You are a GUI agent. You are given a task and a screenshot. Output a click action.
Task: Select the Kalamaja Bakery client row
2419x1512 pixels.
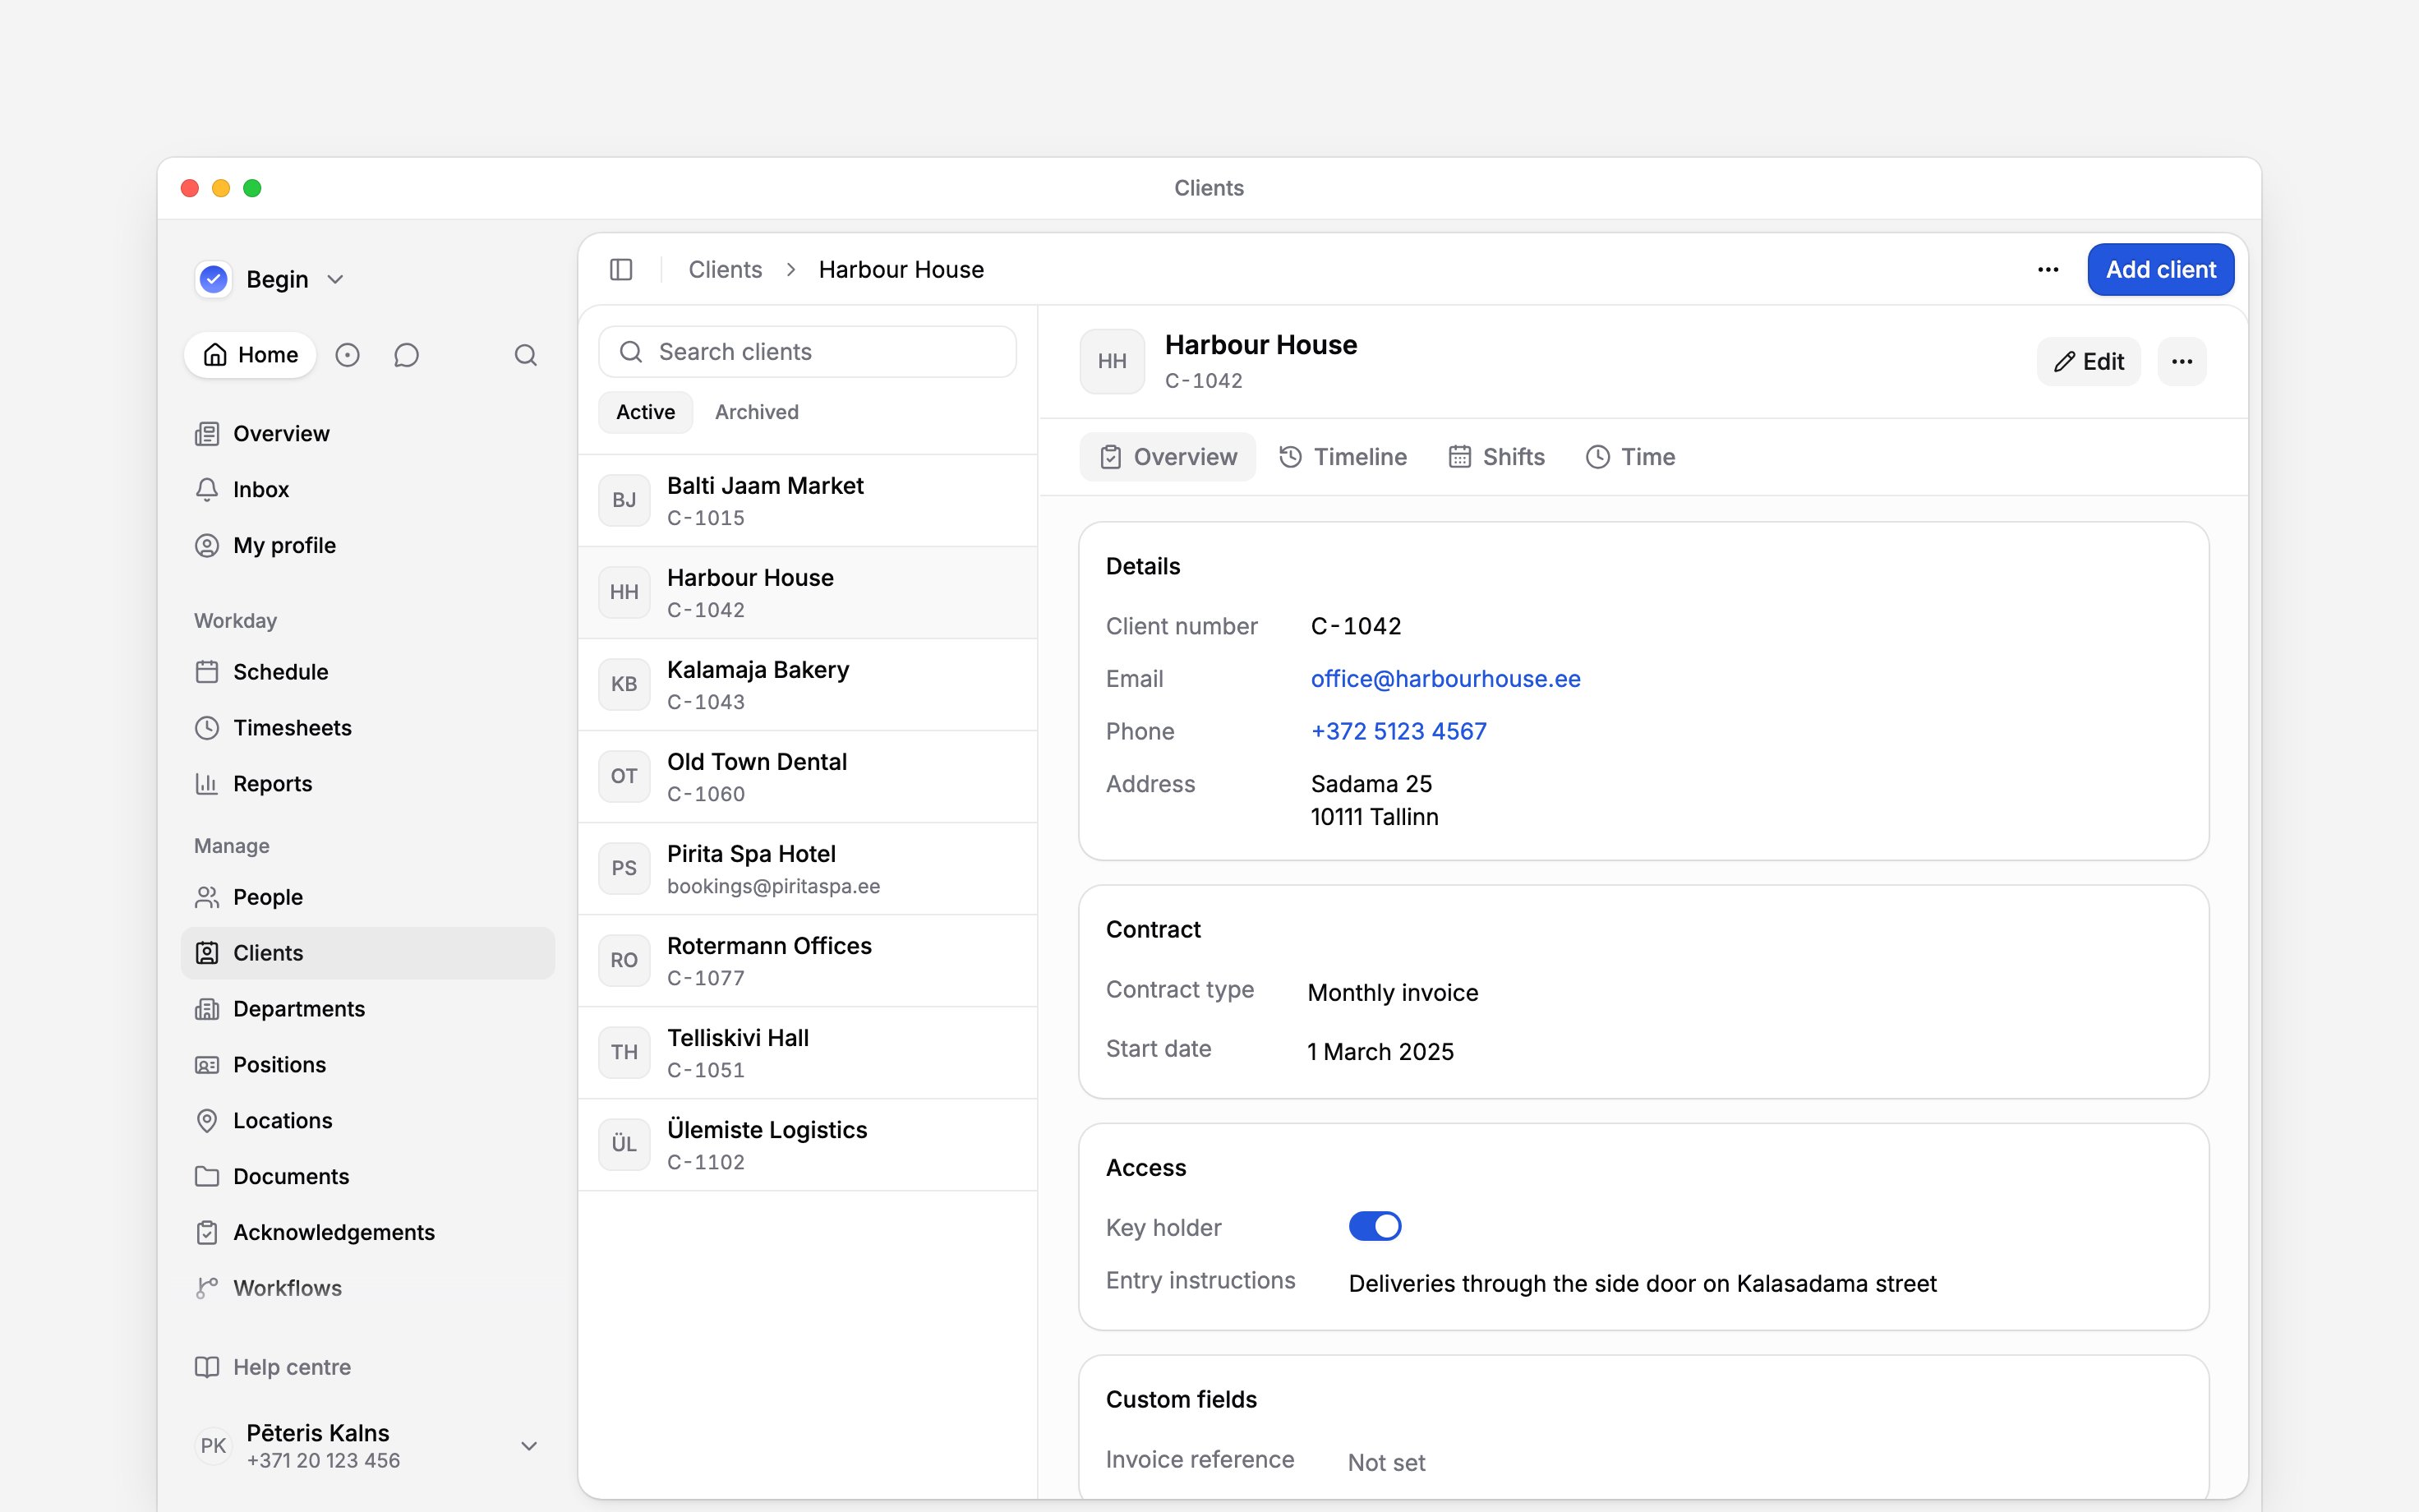(808, 685)
